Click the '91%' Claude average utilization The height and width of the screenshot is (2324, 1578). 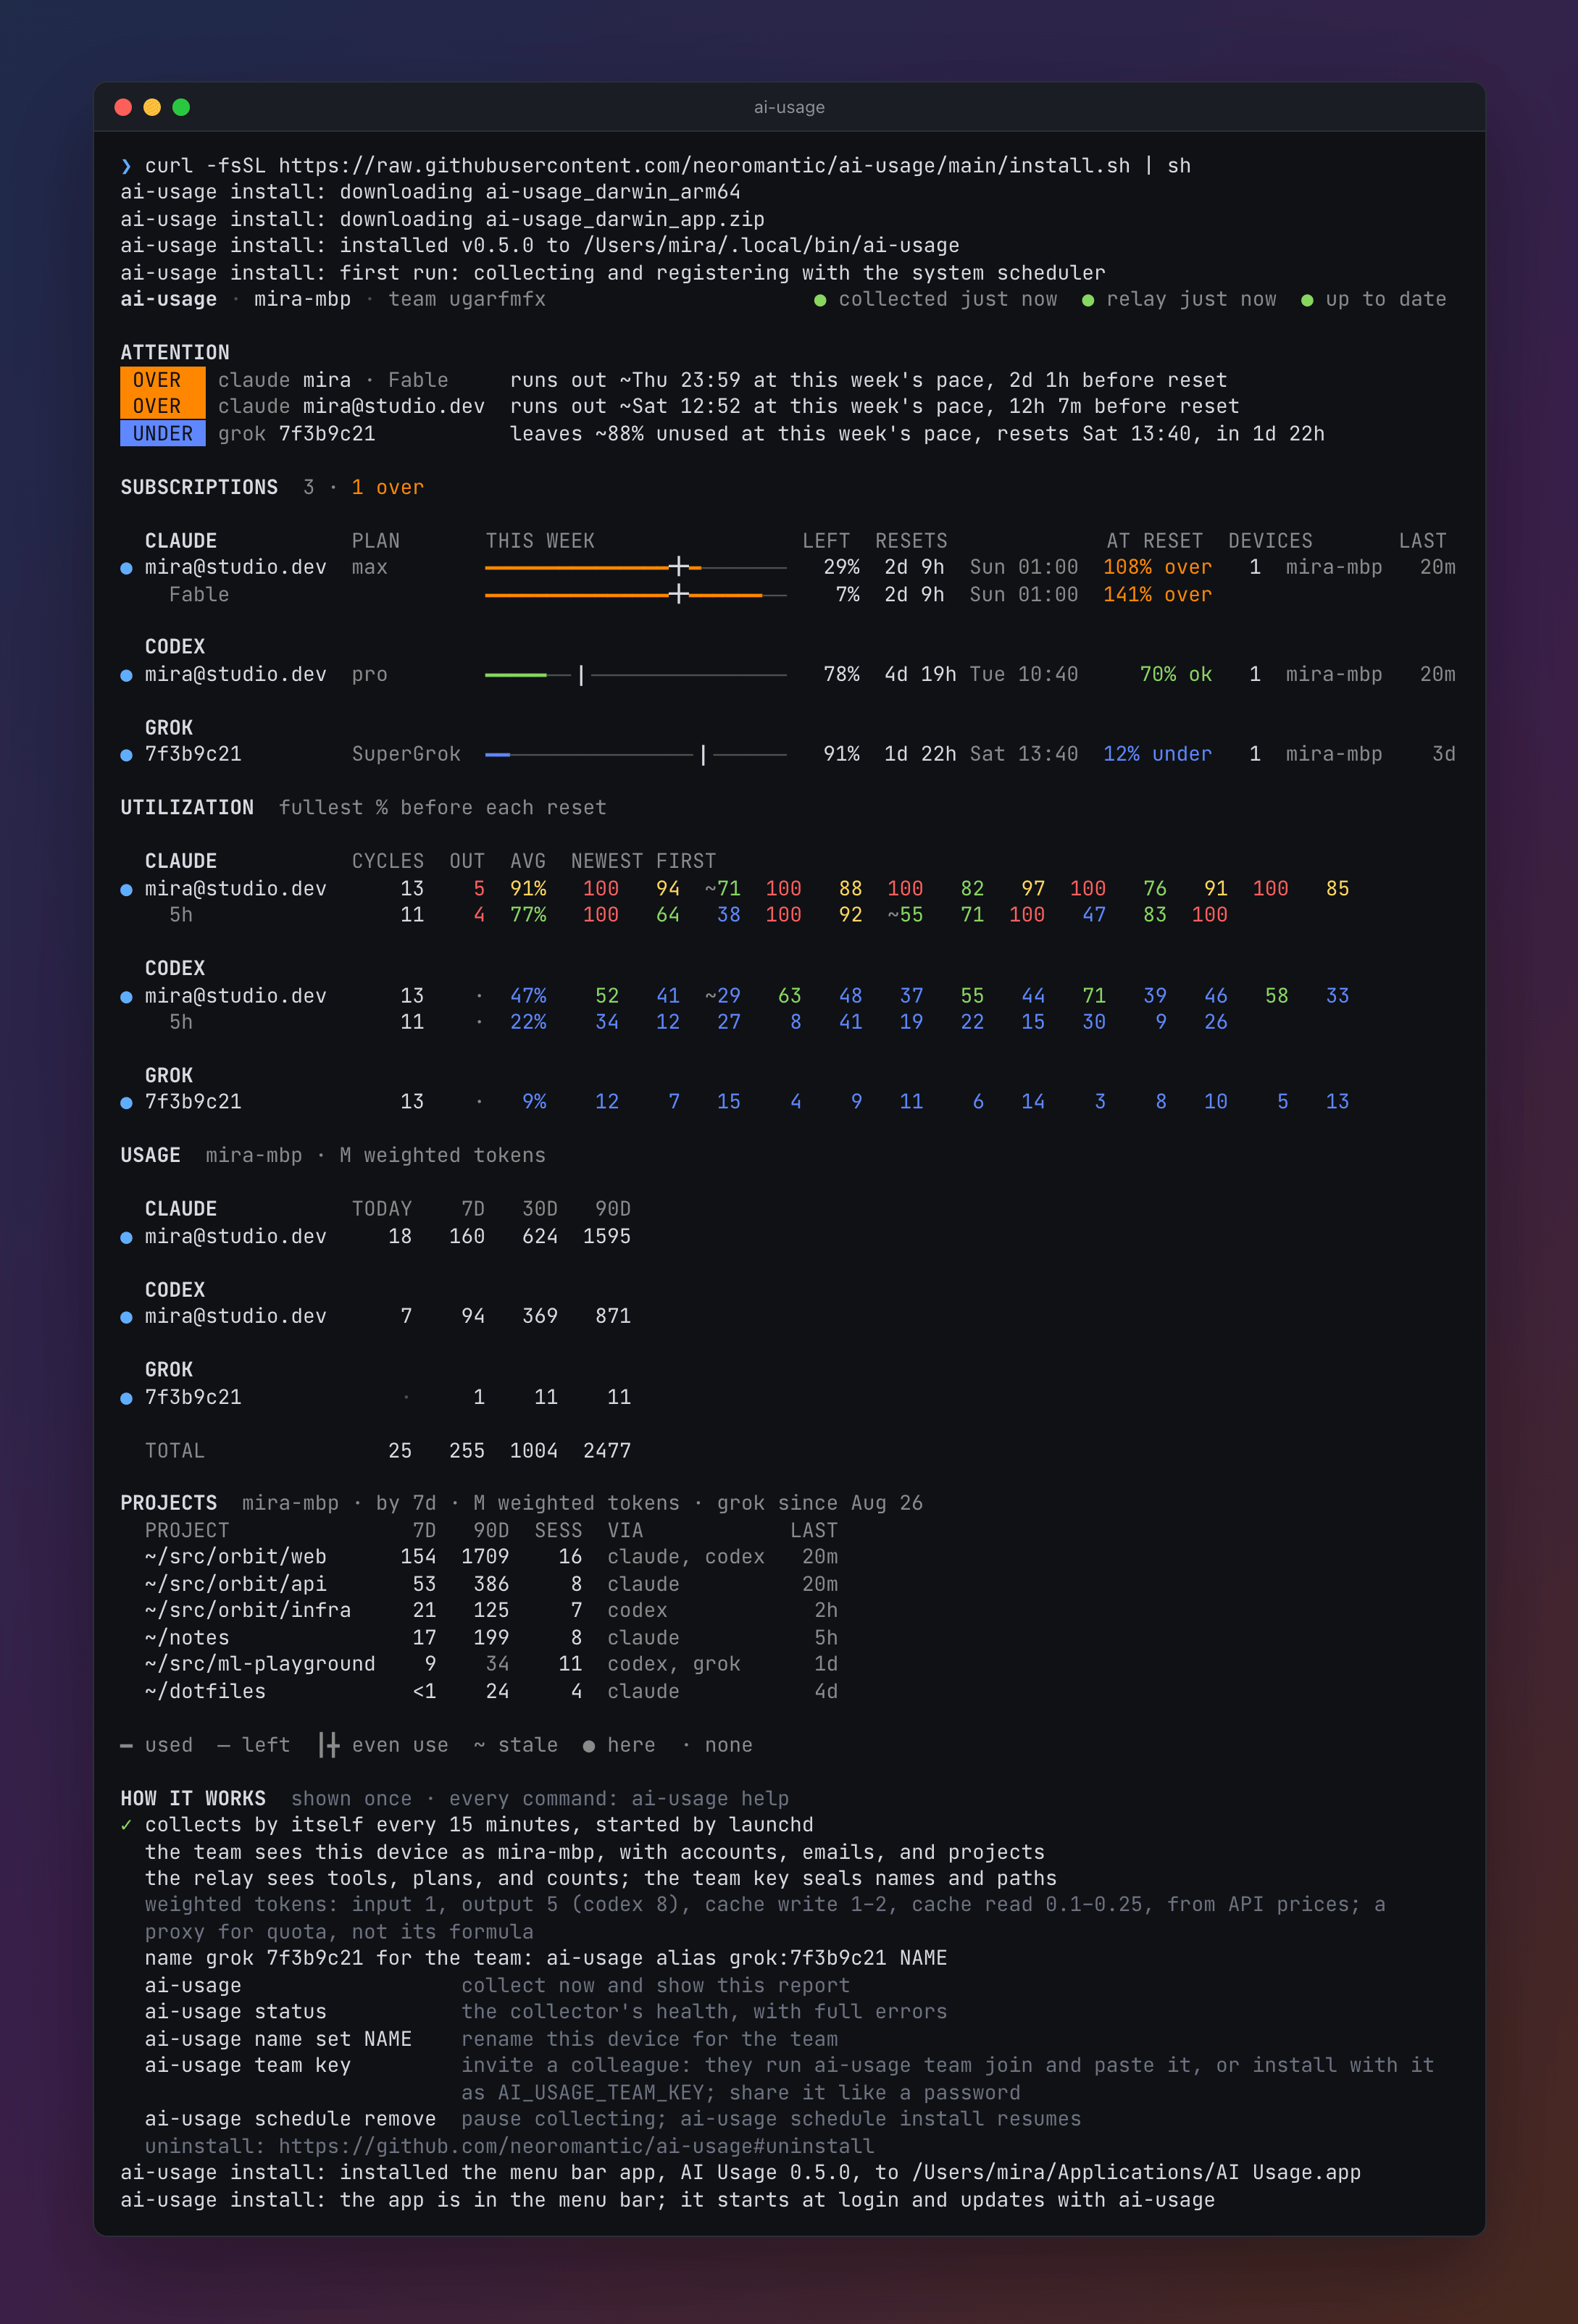tap(528, 889)
